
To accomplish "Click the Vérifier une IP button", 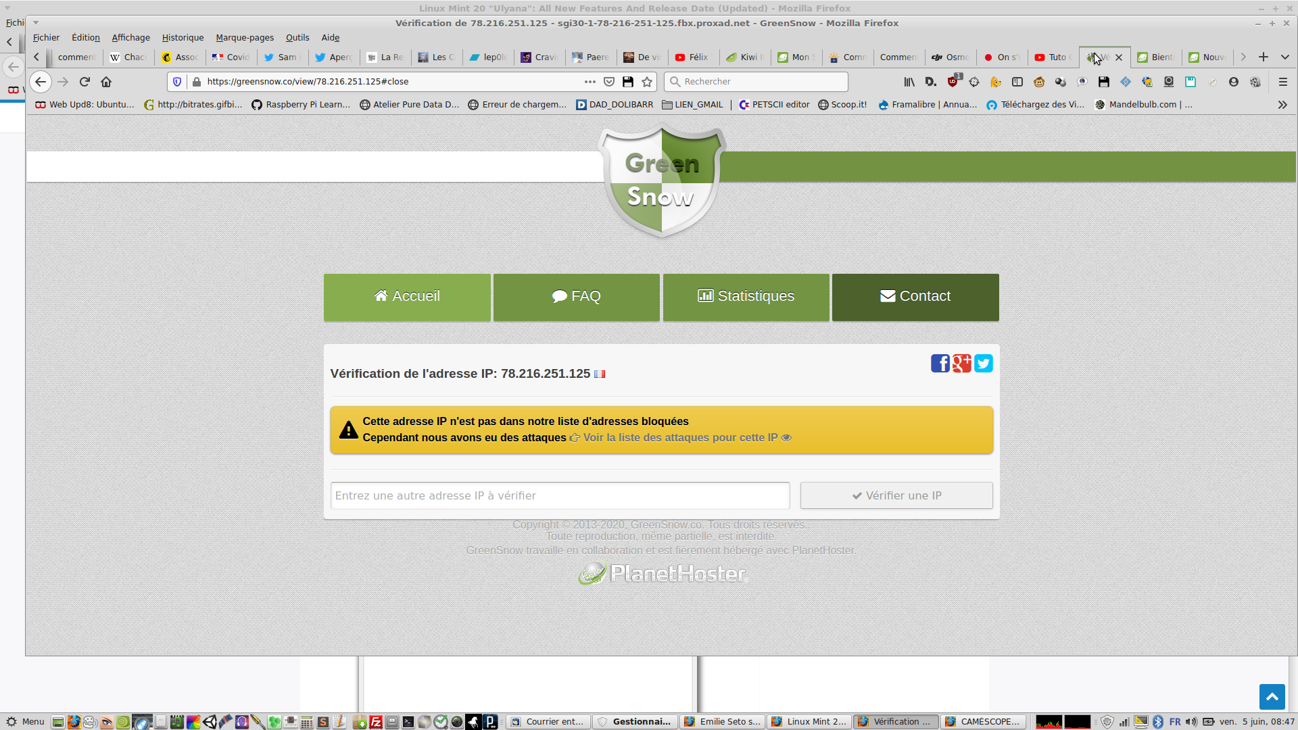I will click(x=896, y=495).
